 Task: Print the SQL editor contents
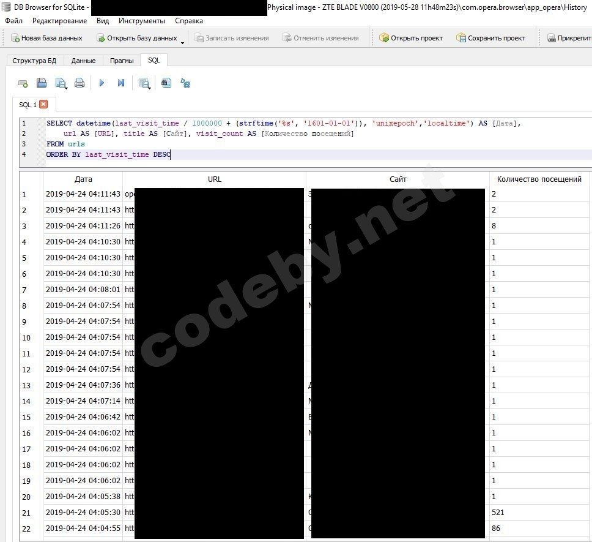coord(80,83)
